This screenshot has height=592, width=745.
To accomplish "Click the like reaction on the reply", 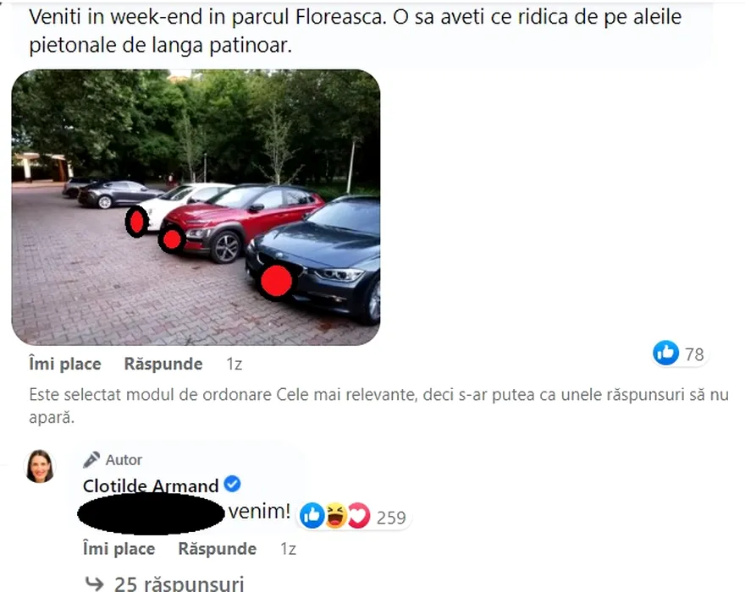I will click(312, 516).
